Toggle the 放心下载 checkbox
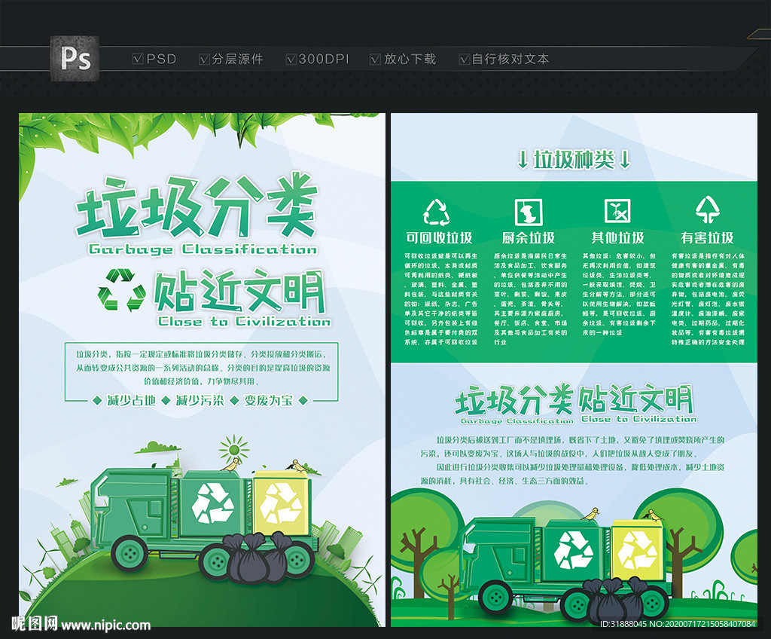Screen dimensions: 771x639 click(x=375, y=59)
